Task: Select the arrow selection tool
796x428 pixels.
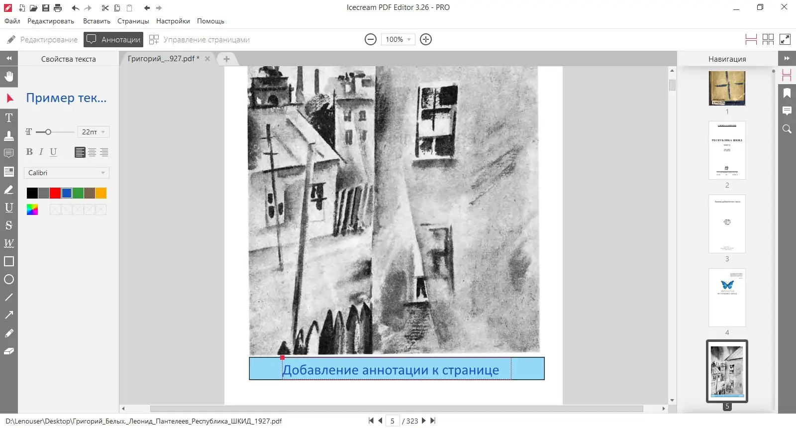Action: coord(9,98)
